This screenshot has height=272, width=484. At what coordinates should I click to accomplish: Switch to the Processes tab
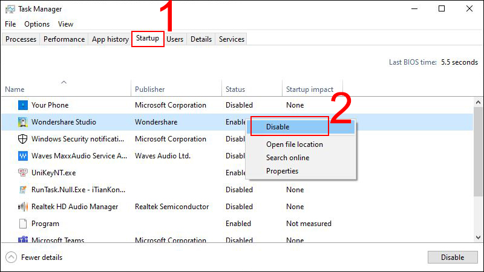(21, 39)
